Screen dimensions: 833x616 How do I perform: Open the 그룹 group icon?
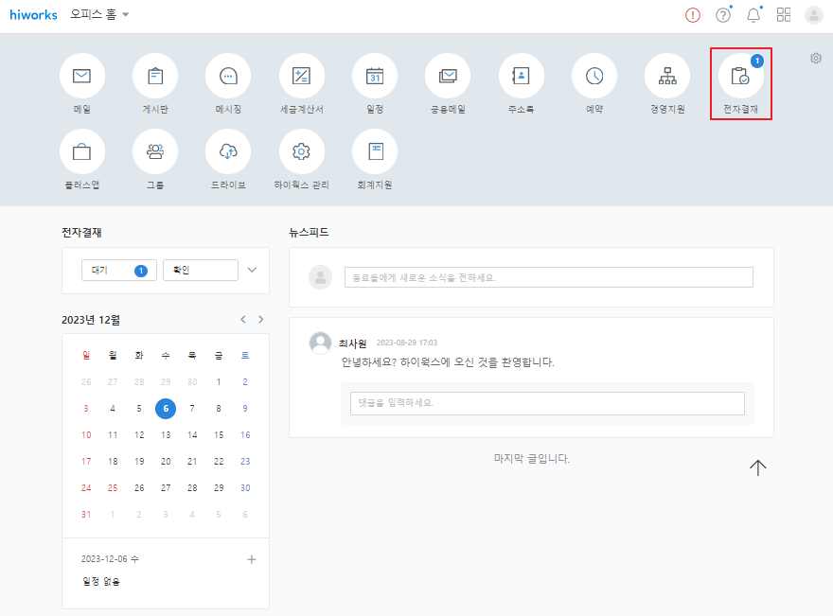pyautogui.click(x=155, y=152)
